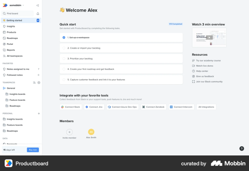249x171 pixels.
Task: Open Getting started in sidebar
Action: [x=21, y=20]
